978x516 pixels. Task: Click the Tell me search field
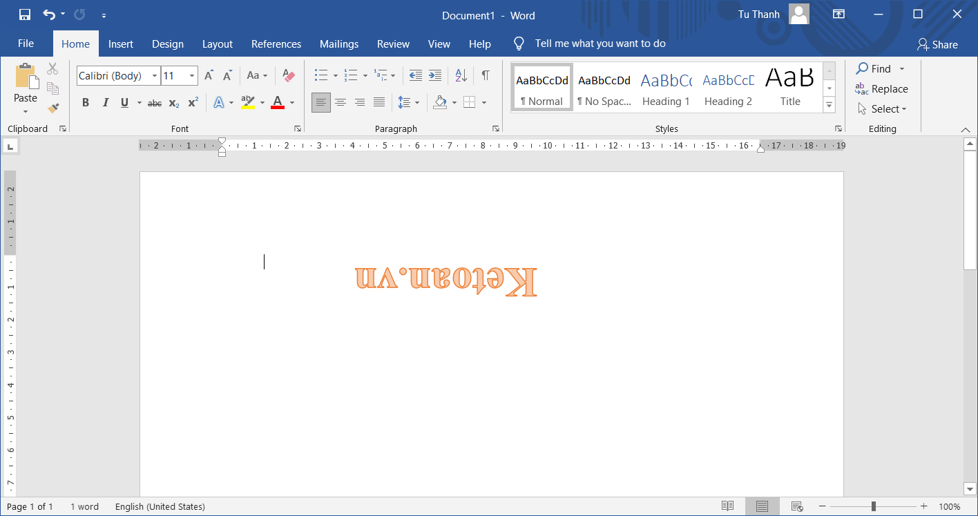pyautogui.click(x=600, y=44)
